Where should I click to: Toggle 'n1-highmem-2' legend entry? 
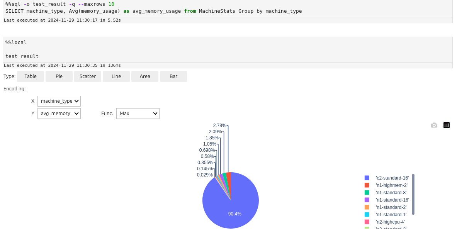click(391, 185)
